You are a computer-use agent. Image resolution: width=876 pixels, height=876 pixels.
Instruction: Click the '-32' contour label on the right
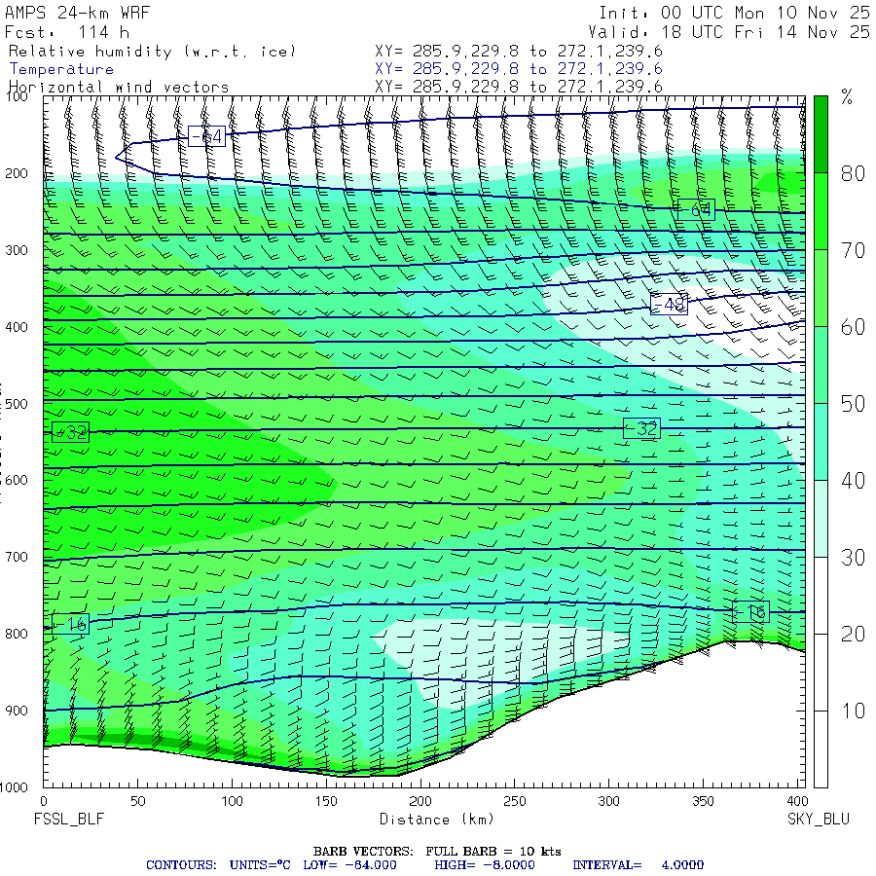[642, 428]
